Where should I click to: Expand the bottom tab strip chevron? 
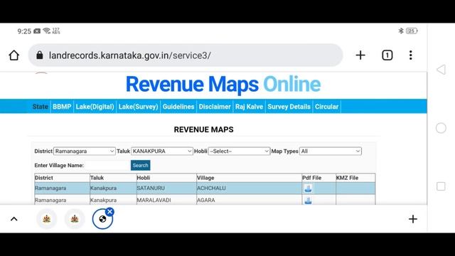pos(14,219)
